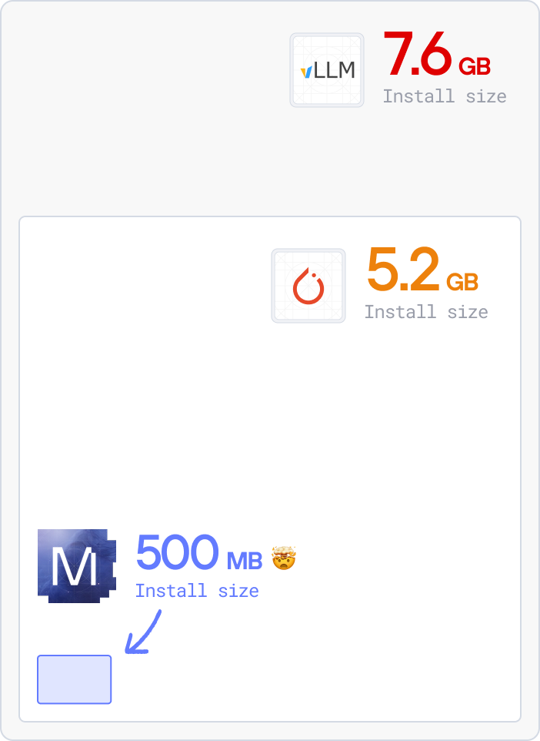Screen dimensions: 540x741
Task: Click the orange GB unit label
Action: [x=462, y=282]
